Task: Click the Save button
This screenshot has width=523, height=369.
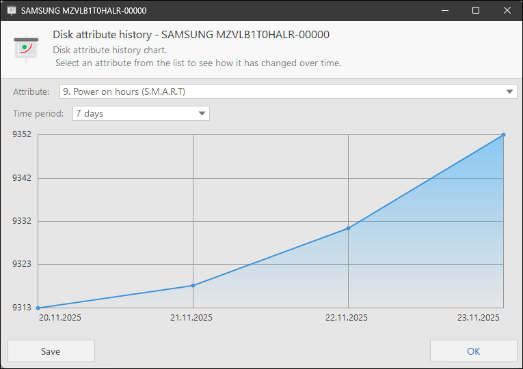Action: tap(51, 351)
